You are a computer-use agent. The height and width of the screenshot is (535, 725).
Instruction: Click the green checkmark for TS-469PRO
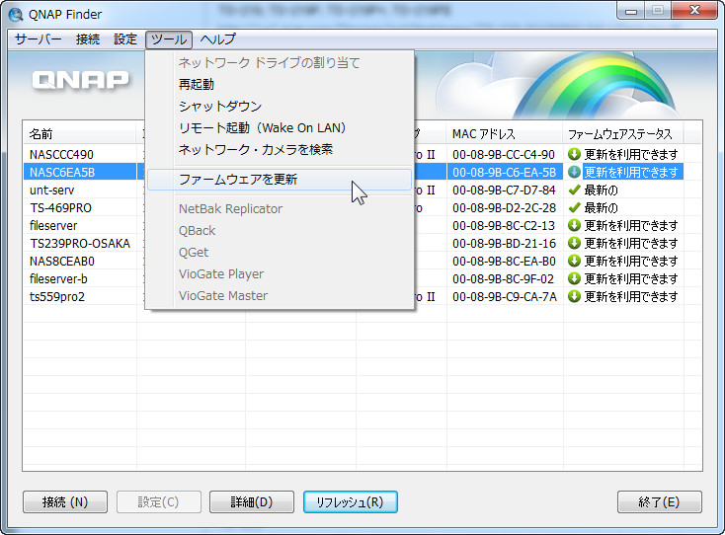(x=574, y=207)
